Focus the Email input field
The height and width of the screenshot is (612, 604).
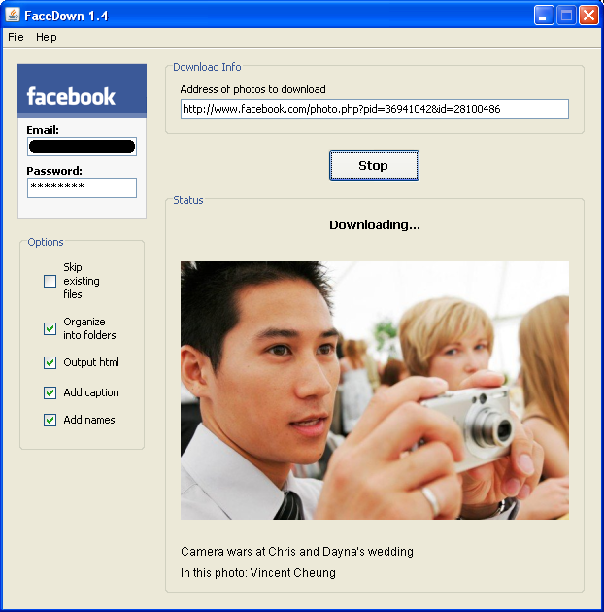click(82, 147)
